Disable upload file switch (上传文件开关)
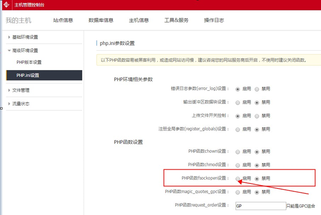The image size is (321, 215). coord(257,116)
